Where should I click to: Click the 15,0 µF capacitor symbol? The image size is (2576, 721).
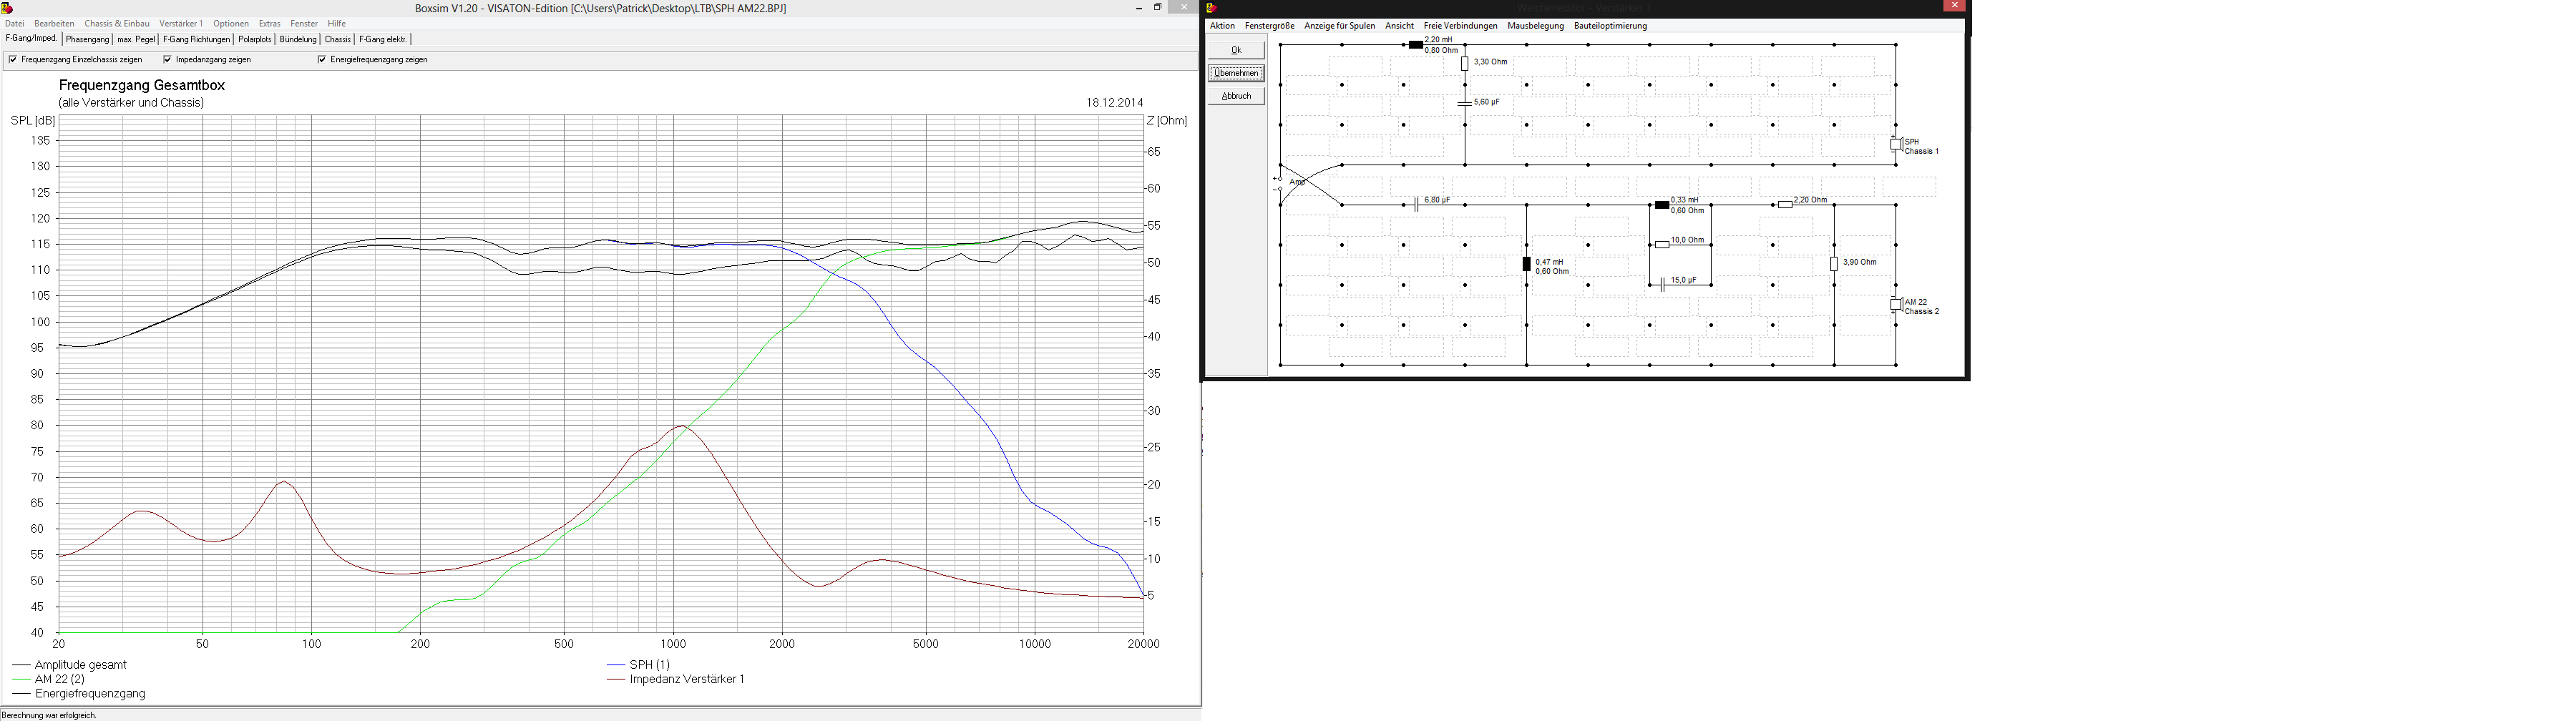[x=1662, y=285]
